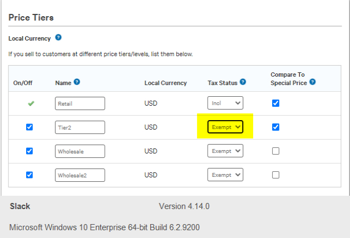Focus the Wholesale name input field
350x238 pixels.
[x=80, y=151]
